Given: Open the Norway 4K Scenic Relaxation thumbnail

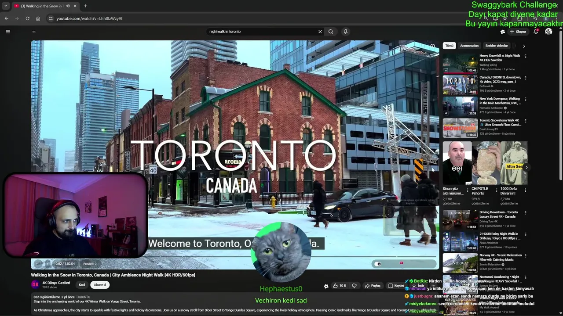Looking at the screenshot, I should coord(460,263).
